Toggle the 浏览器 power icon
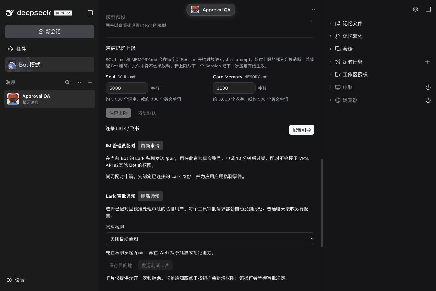Screen dimensions: 436x291 click(428, 100)
